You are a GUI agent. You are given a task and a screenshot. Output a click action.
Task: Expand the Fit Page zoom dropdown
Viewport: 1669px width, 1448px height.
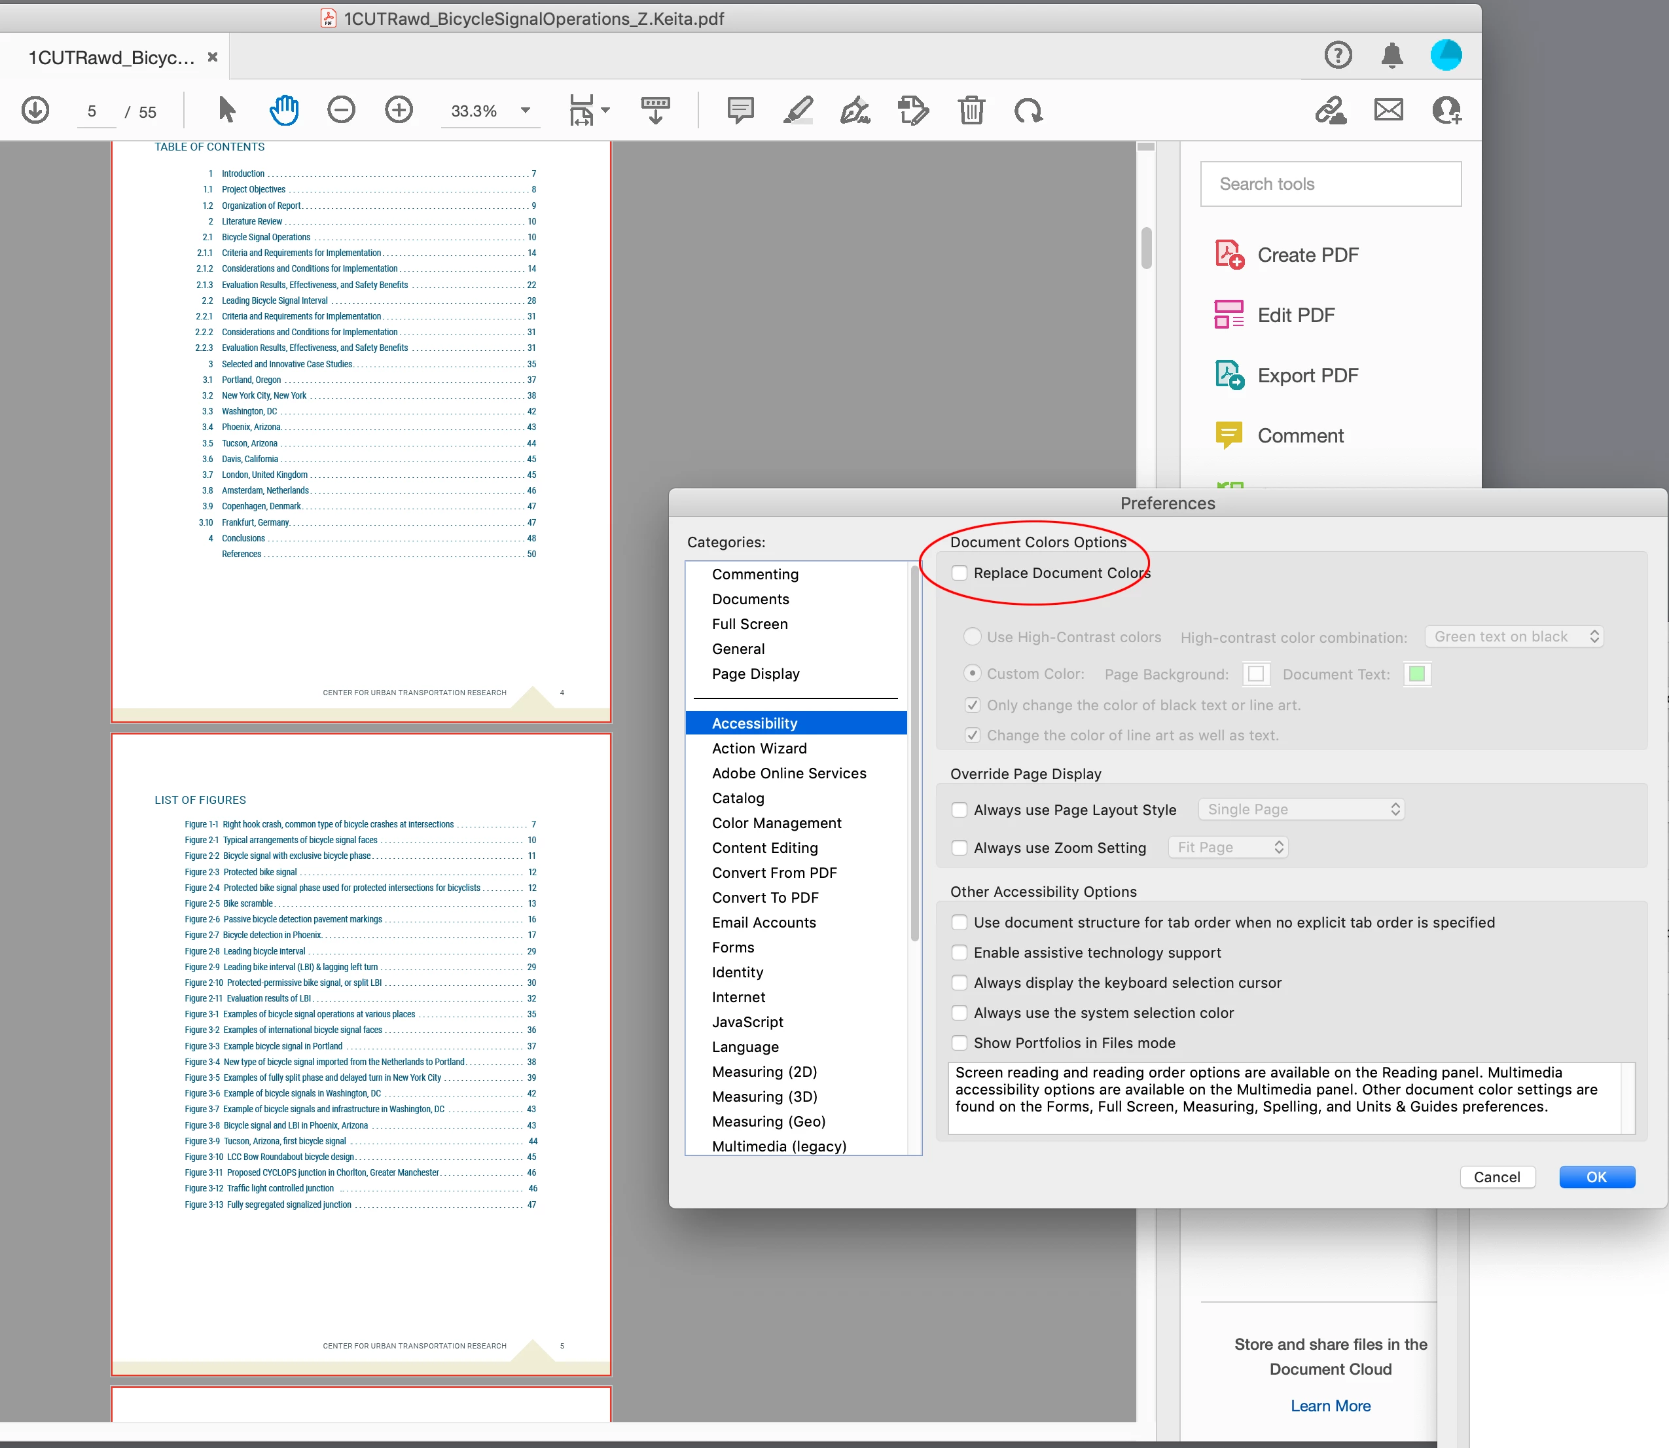pyautogui.click(x=1228, y=848)
